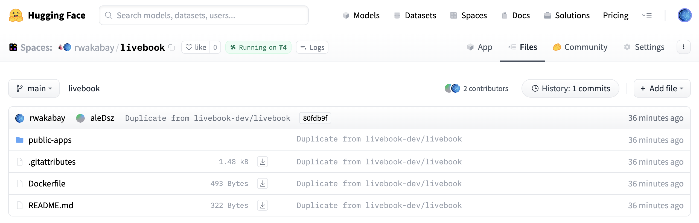Switch to the Community tab
The height and width of the screenshot is (223, 699).
click(580, 47)
